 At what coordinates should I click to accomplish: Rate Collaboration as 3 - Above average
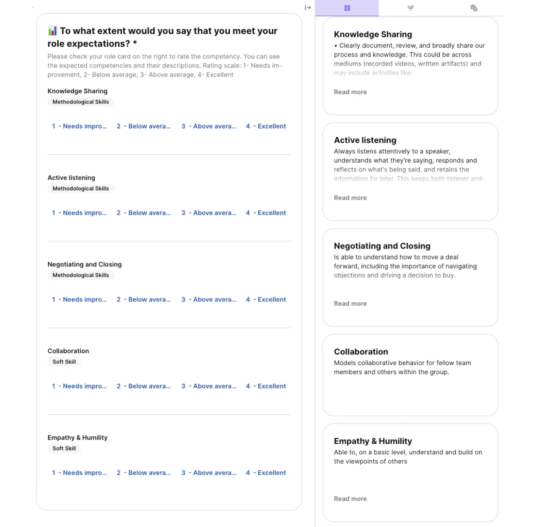[x=209, y=386]
